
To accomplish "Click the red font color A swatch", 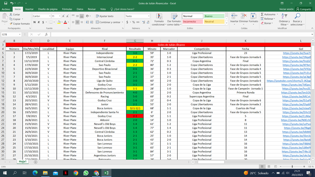I will pyautogui.click(x=66, y=22).
